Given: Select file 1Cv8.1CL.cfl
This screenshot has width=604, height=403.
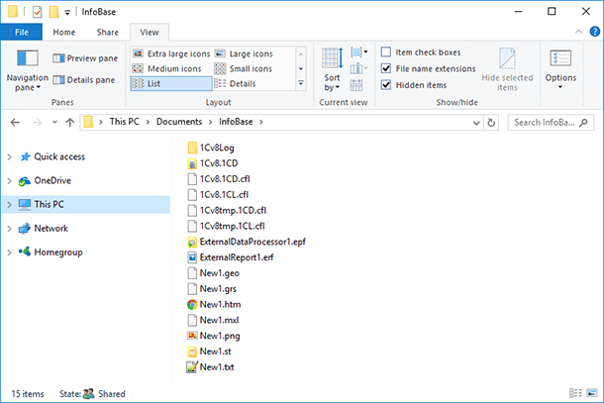Looking at the screenshot, I should pos(218,194).
